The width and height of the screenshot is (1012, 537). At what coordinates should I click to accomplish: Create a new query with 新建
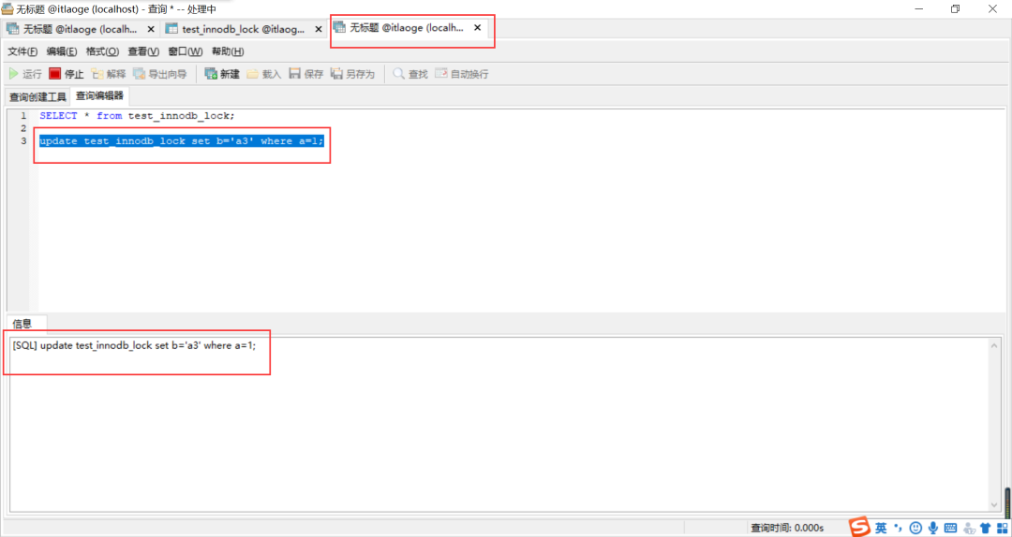(x=222, y=74)
